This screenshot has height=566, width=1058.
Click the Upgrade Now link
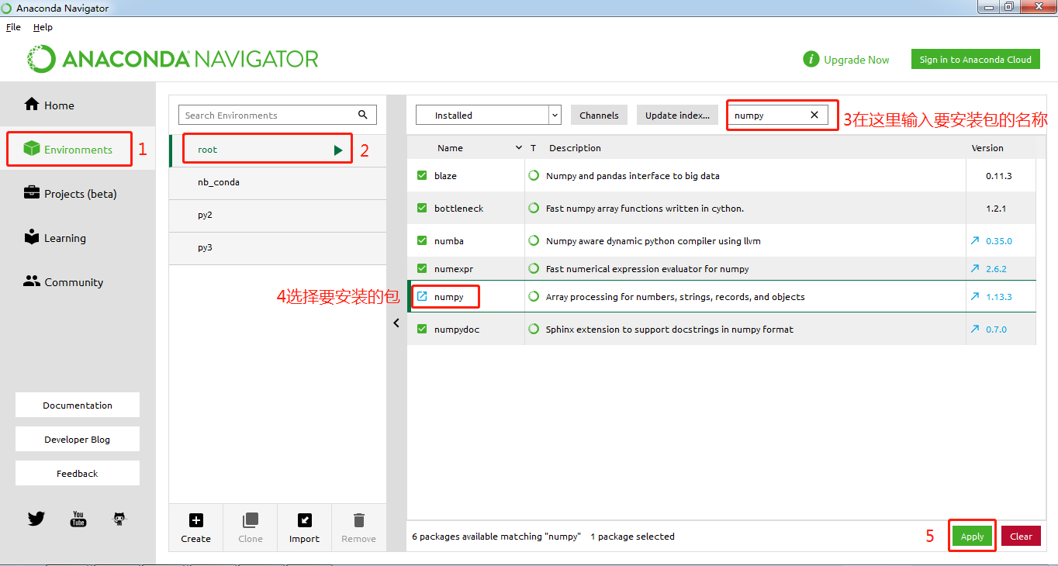click(x=856, y=60)
